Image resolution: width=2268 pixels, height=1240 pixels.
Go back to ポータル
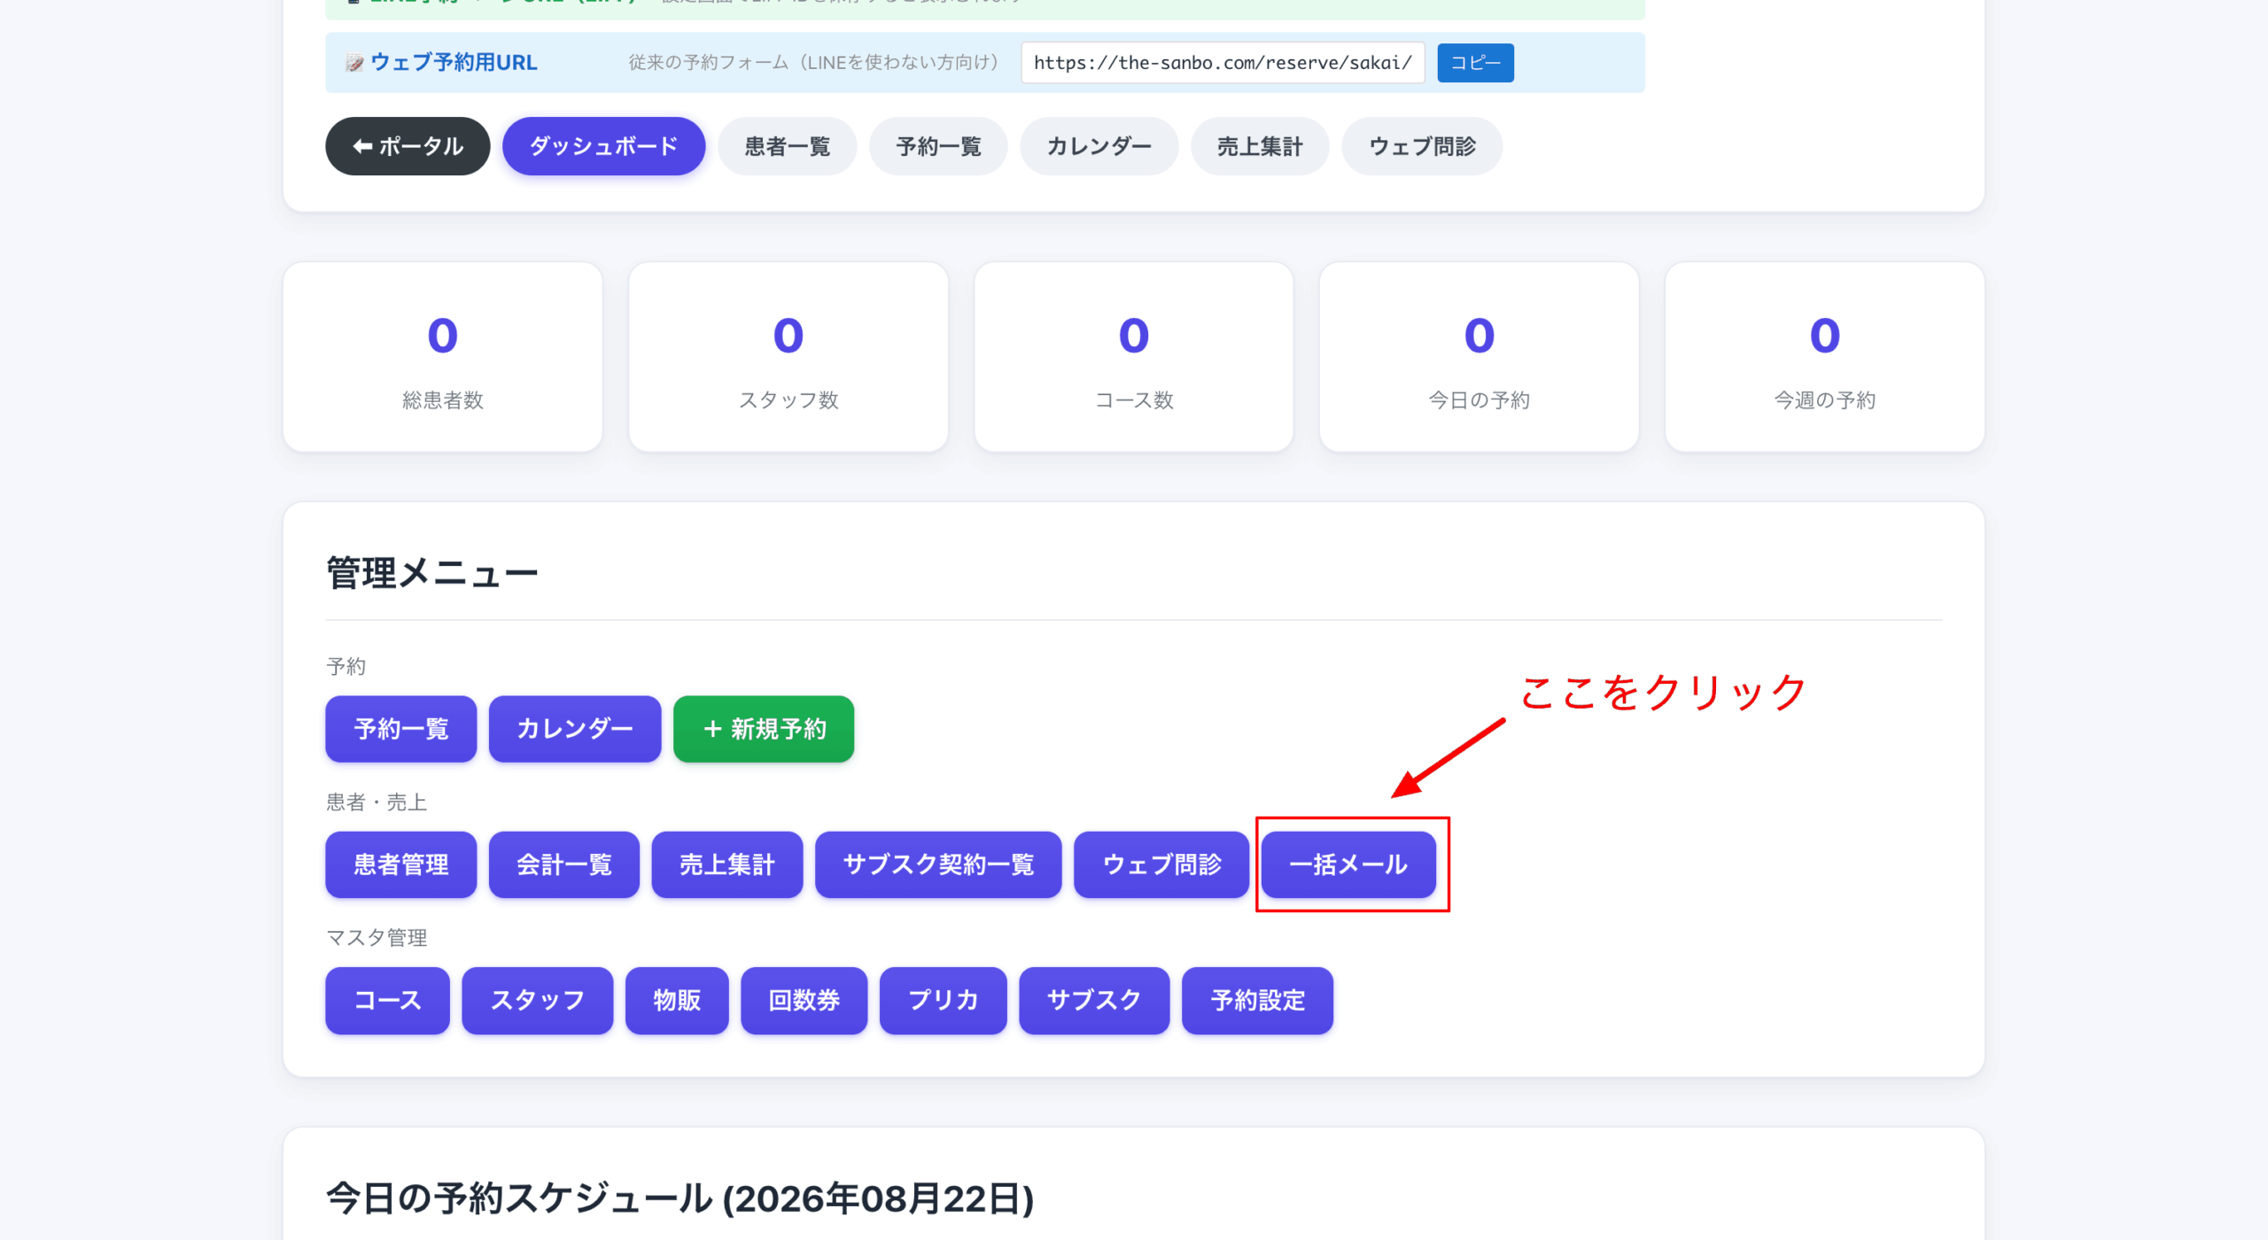pos(408,146)
